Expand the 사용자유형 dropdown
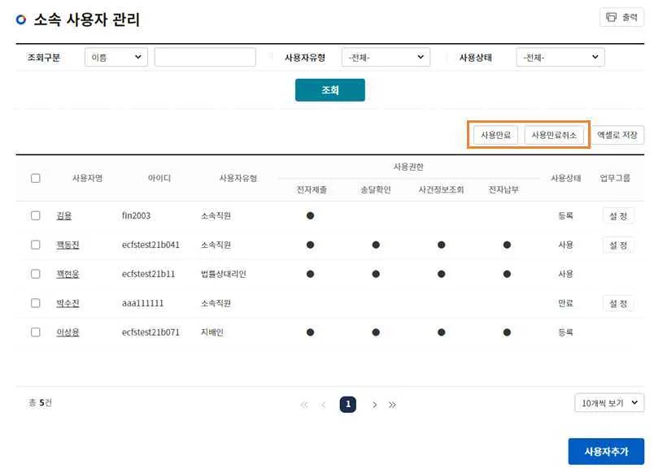This screenshot has height=473, width=654. (x=386, y=57)
